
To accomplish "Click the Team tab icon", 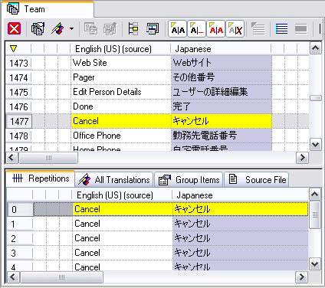I will click(x=13, y=8).
